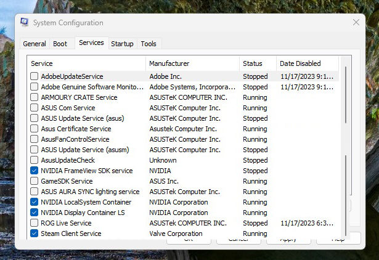This screenshot has height=260, width=379.
Task: Enable the AdobeUpdateService checkbox
Action: click(34, 76)
